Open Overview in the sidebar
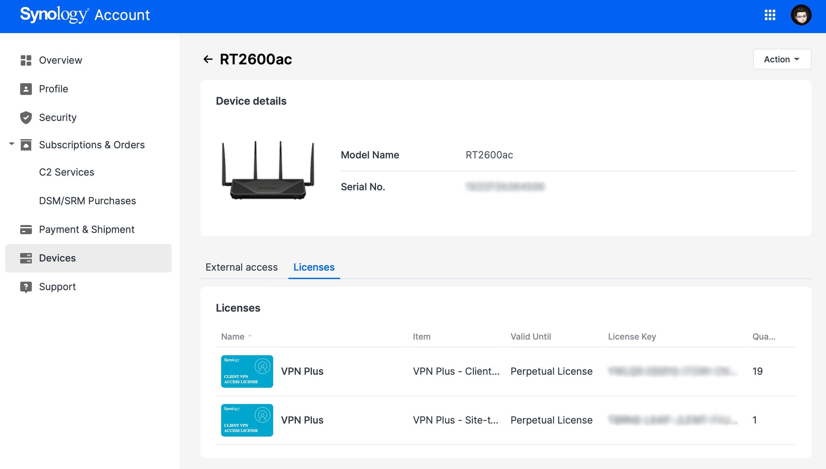The image size is (826, 469). click(x=60, y=60)
